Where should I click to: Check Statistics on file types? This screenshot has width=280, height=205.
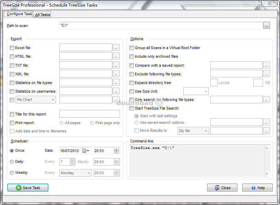(12, 83)
